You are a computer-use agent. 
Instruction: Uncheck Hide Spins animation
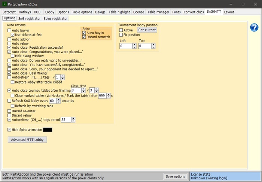tap(9, 130)
